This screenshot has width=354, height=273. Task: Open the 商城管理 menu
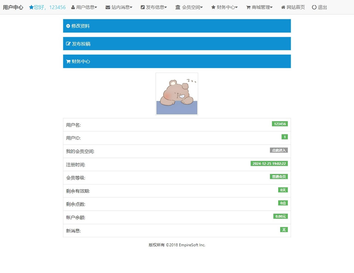(261, 7)
